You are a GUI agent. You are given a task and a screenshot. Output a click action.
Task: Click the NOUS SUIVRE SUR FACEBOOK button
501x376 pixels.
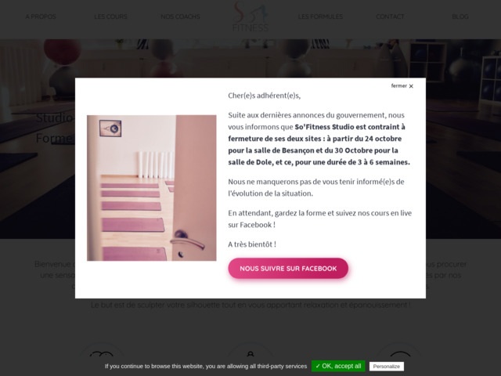[288, 268]
